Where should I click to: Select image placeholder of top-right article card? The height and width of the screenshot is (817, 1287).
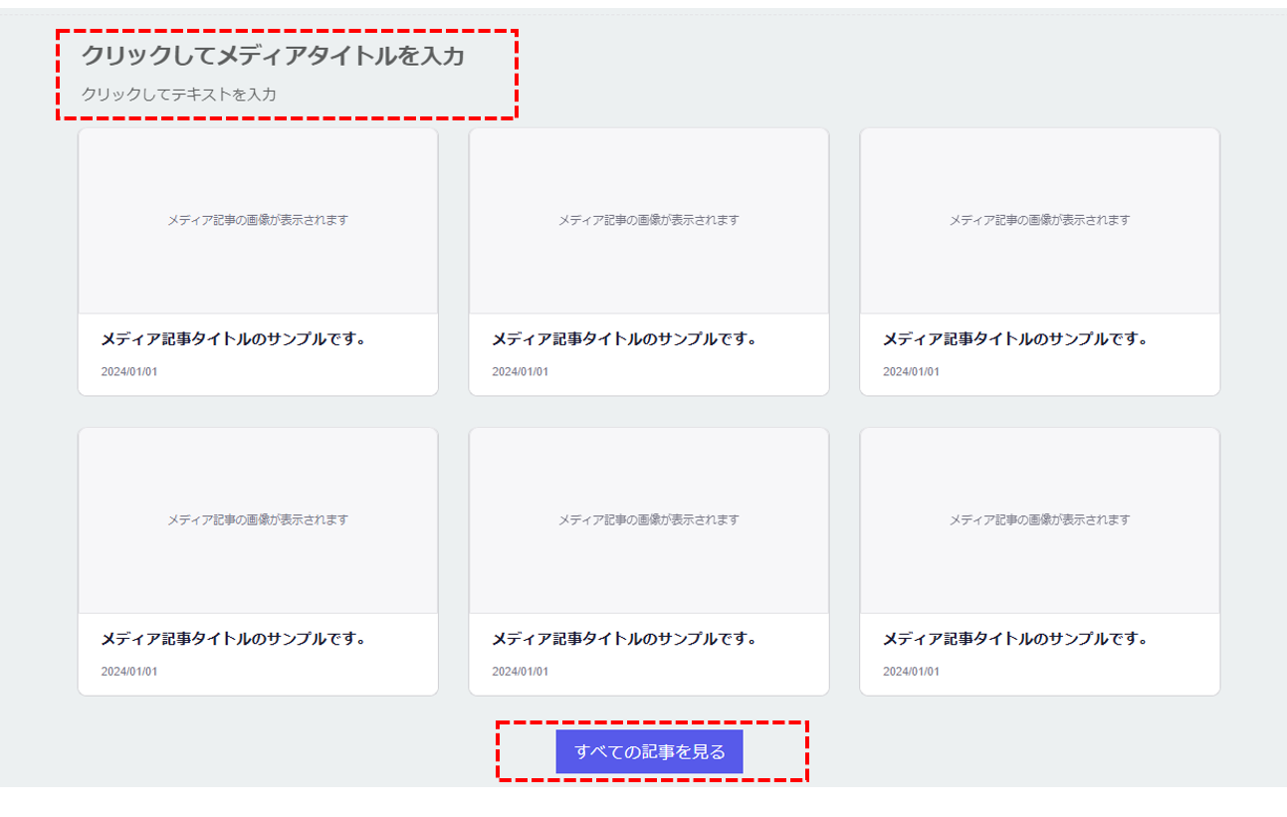point(1039,220)
